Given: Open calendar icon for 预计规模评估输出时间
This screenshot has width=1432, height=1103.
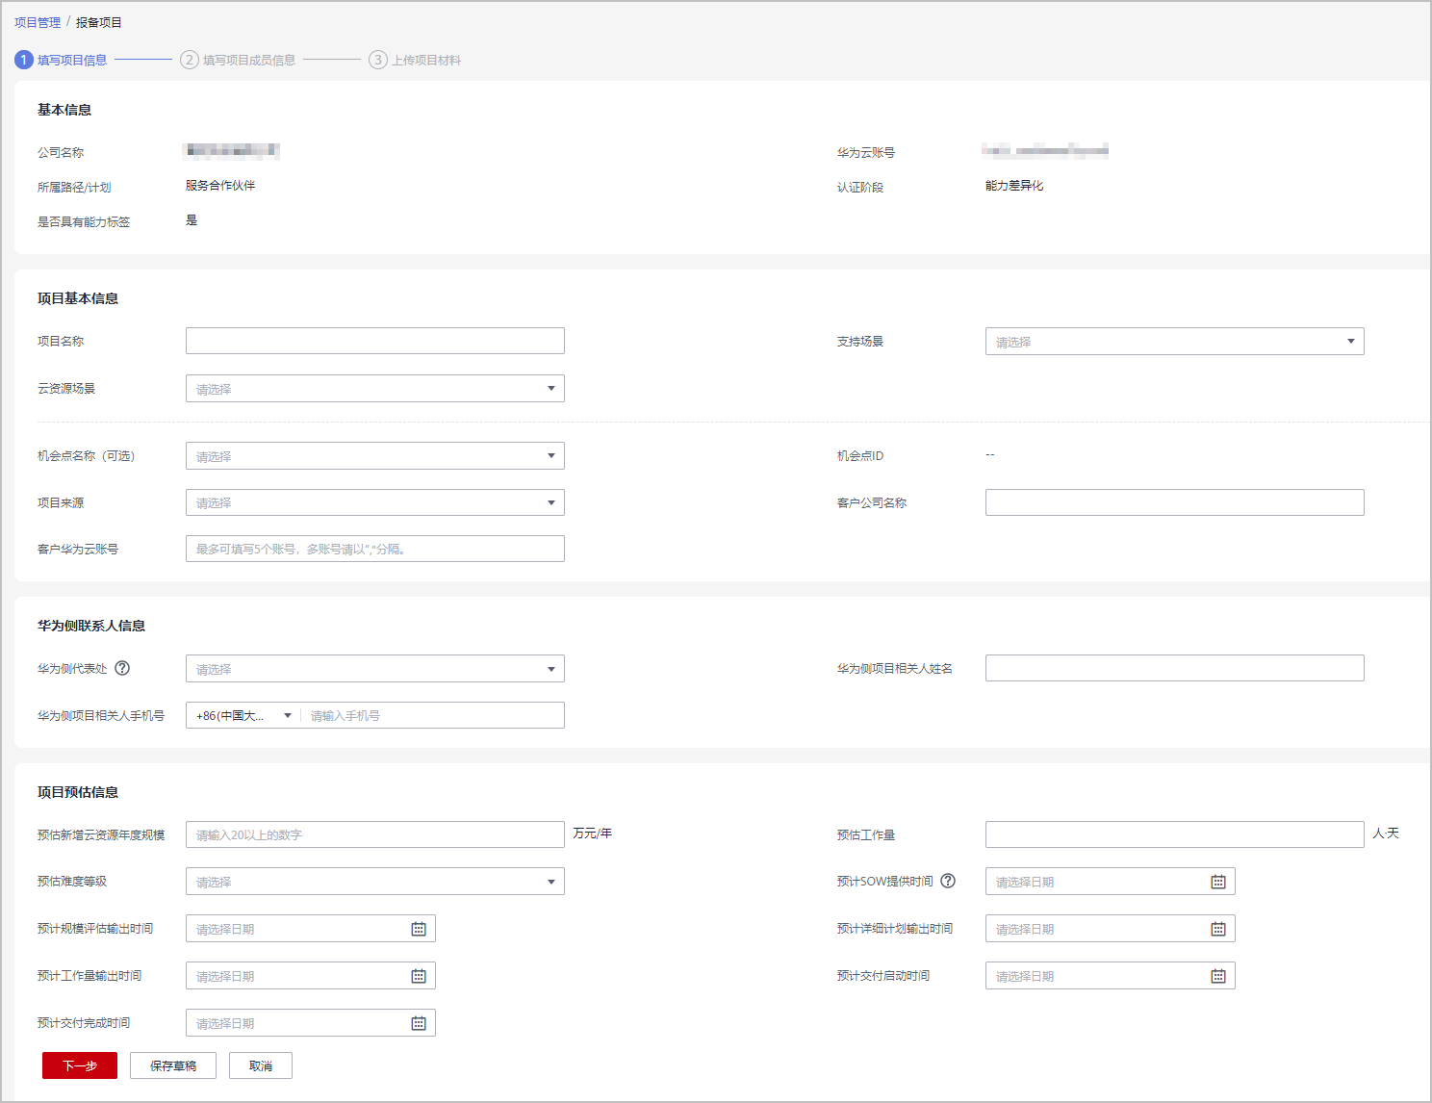Looking at the screenshot, I should [419, 929].
